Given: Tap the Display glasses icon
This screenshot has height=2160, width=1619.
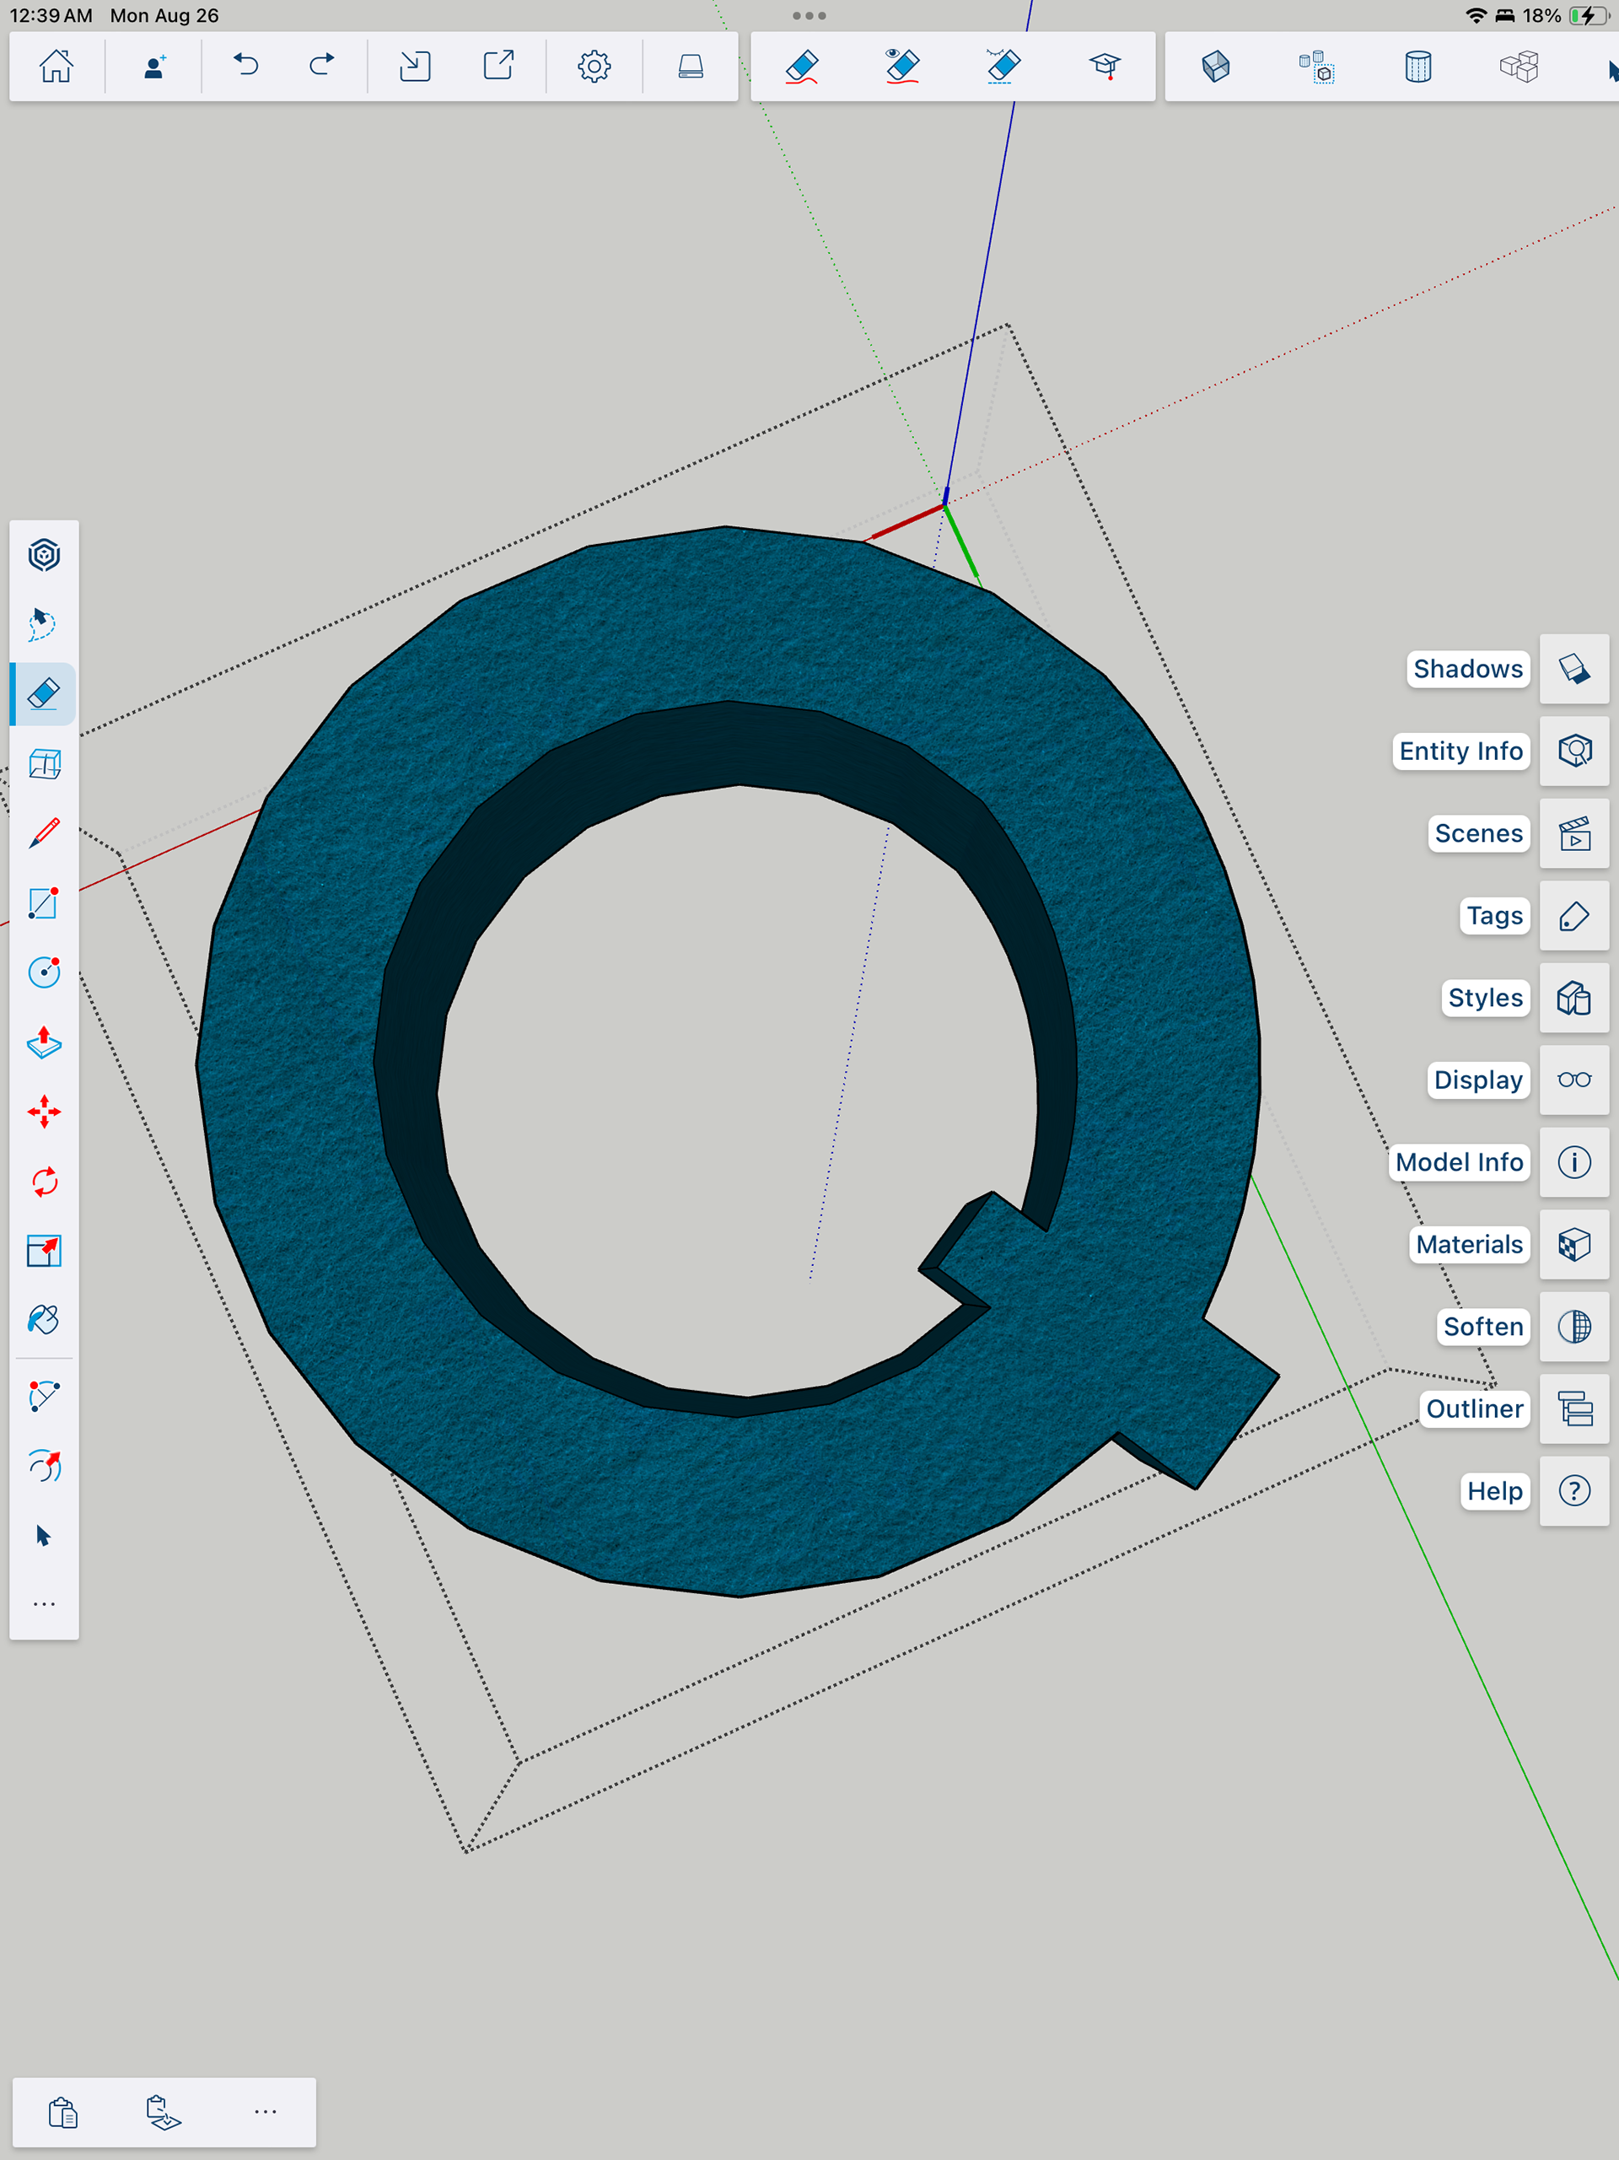Looking at the screenshot, I should click(1574, 1080).
